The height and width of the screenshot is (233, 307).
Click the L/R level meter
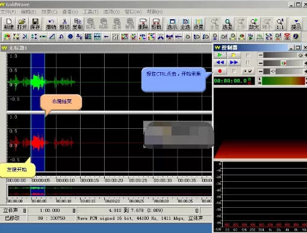pyautogui.click(x=283, y=81)
